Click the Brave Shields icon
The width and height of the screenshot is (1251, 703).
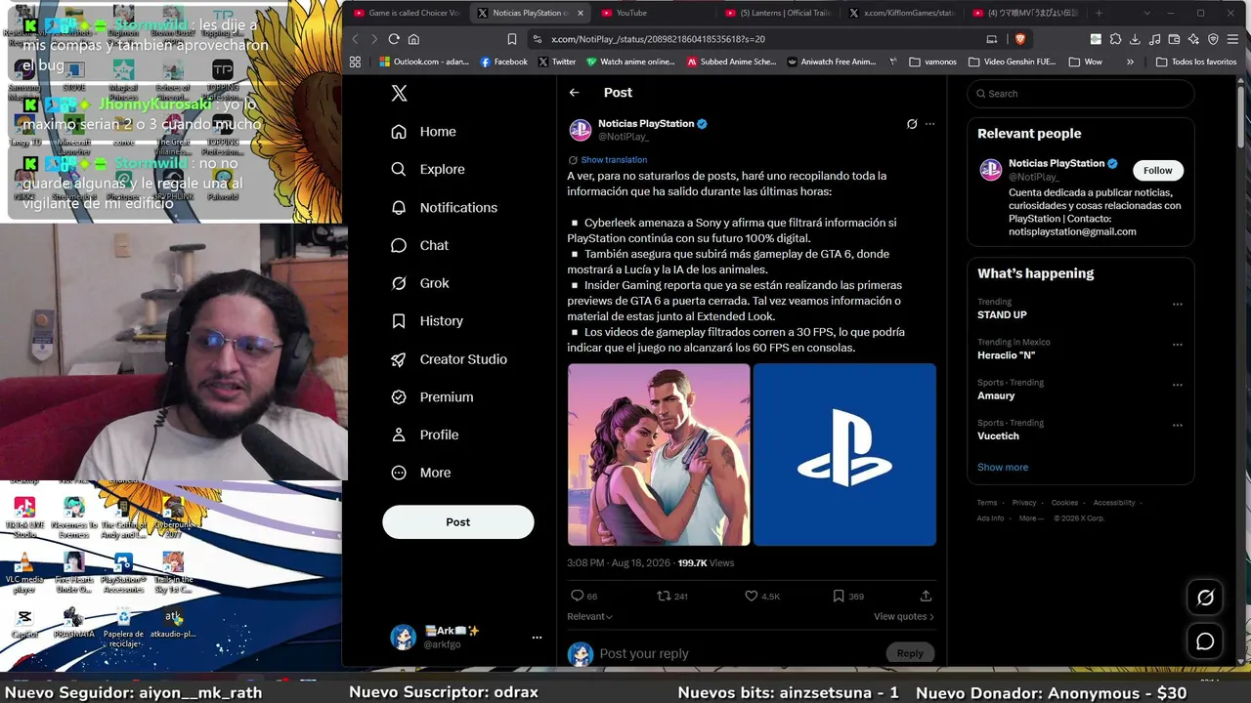click(x=1020, y=39)
